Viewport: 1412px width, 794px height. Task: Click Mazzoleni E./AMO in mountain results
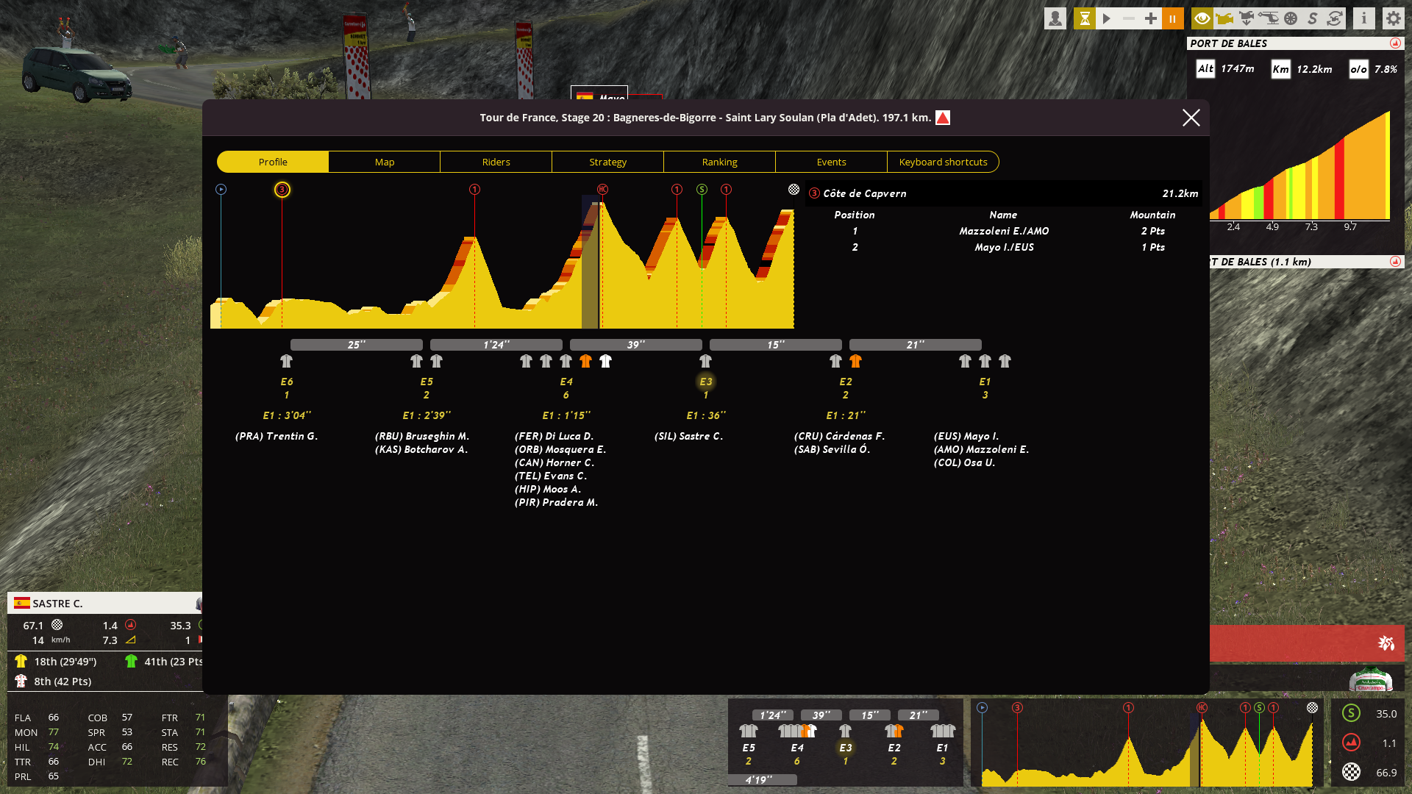[1004, 231]
